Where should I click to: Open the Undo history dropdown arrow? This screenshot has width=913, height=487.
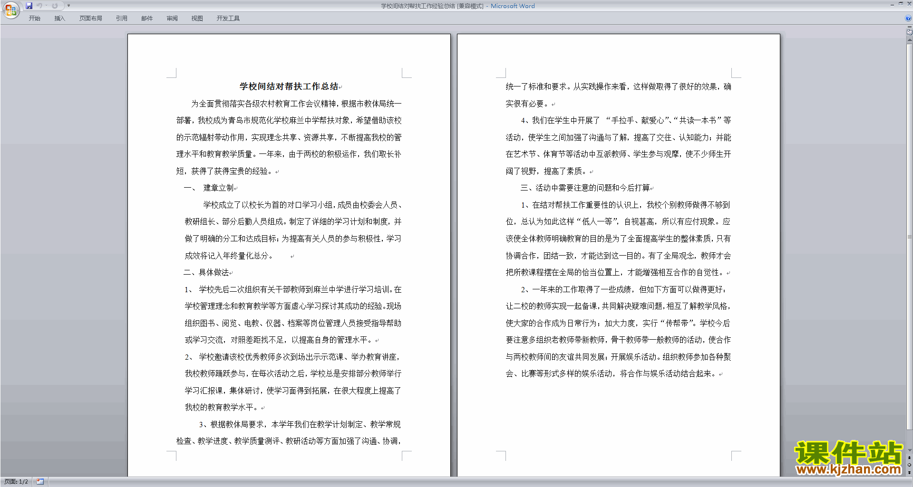pyautogui.click(x=47, y=6)
